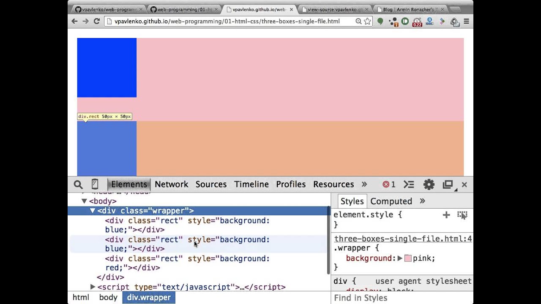Select the first blue div.rect node
Viewport: 541px width, 304px height.
(198, 225)
